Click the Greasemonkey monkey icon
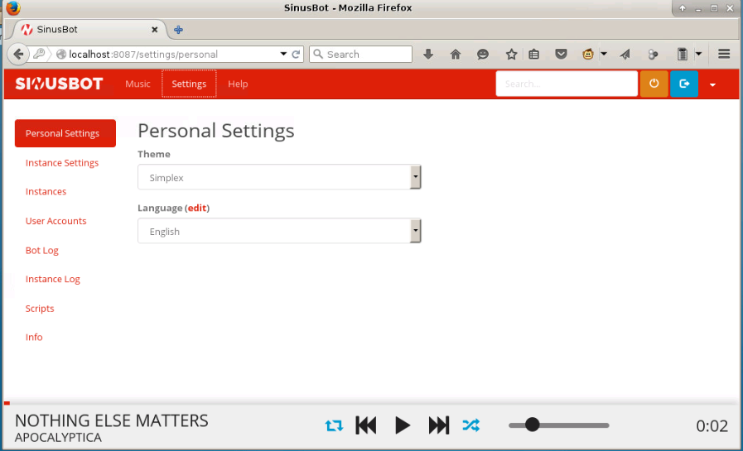This screenshot has width=743, height=451. [588, 54]
